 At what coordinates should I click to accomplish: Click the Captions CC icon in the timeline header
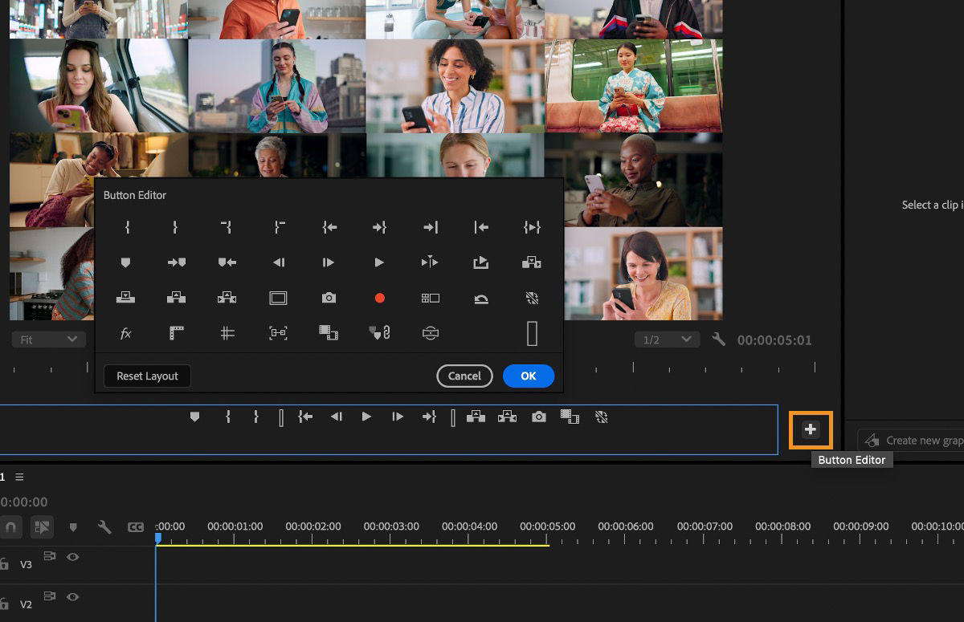pyautogui.click(x=134, y=527)
